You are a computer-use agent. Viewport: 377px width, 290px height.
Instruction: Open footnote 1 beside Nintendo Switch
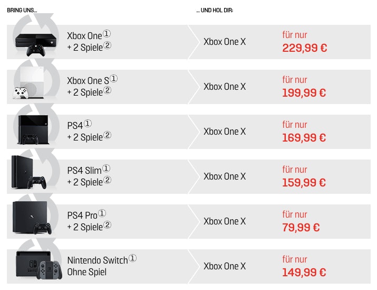click(x=133, y=258)
